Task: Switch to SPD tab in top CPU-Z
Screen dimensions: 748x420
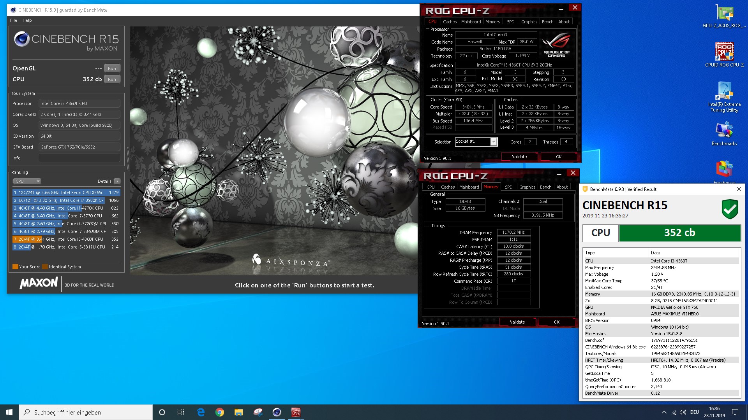Action: point(510,22)
